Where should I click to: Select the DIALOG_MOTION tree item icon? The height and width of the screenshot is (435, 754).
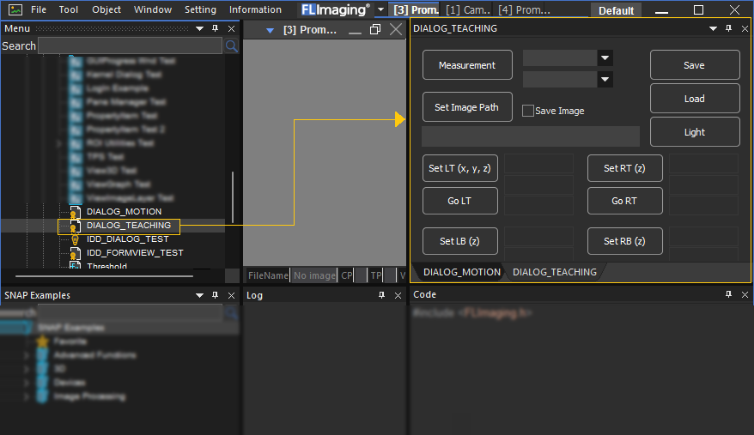[75, 212]
